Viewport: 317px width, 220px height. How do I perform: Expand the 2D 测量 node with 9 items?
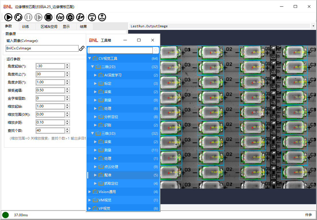click(95, 100)
